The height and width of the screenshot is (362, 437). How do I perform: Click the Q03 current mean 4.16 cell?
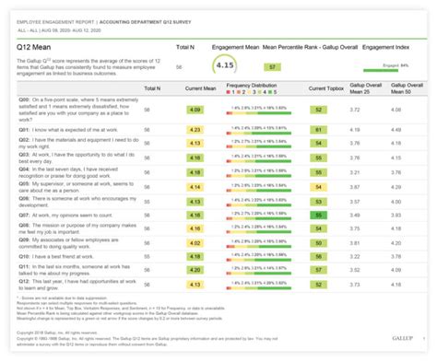[x=195, y=158]
